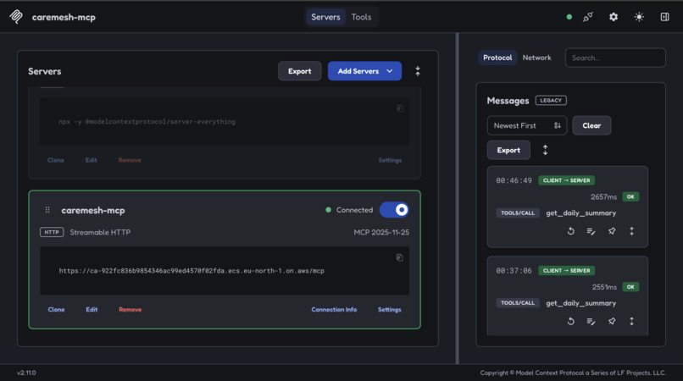This screenshot has width=683, height=381.
Task: Switch to the Servers tab
Action: pyautogui.click(x=325, y=17)
